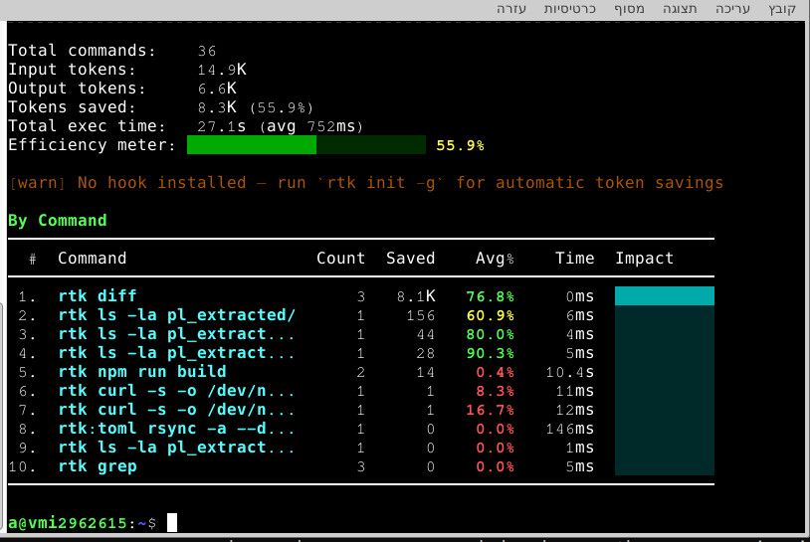Click the 'Command' column header
This screenshot has height=542, width=810.
coord(92,259)
